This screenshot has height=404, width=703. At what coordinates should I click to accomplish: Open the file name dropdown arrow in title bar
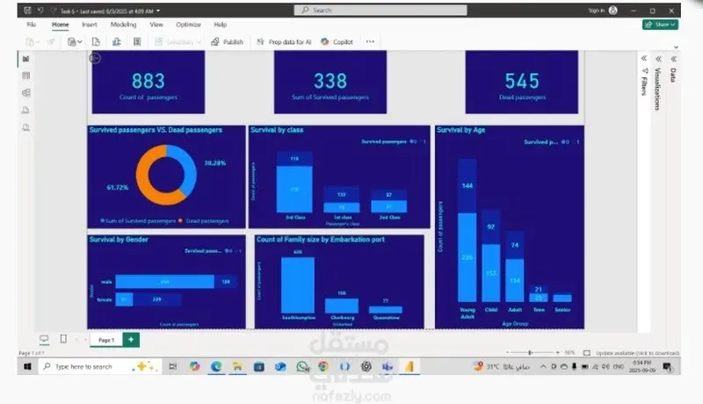point(158,11)
